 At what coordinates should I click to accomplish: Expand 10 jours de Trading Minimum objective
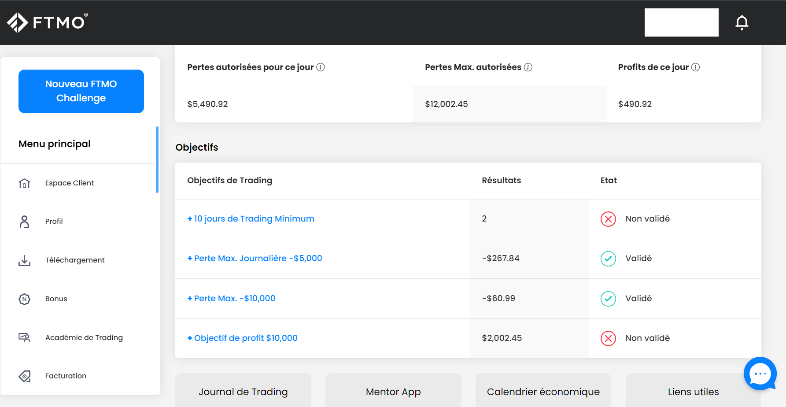click(251, 219)
